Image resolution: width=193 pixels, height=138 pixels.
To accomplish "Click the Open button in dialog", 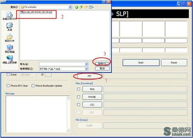I will point(102,64).
